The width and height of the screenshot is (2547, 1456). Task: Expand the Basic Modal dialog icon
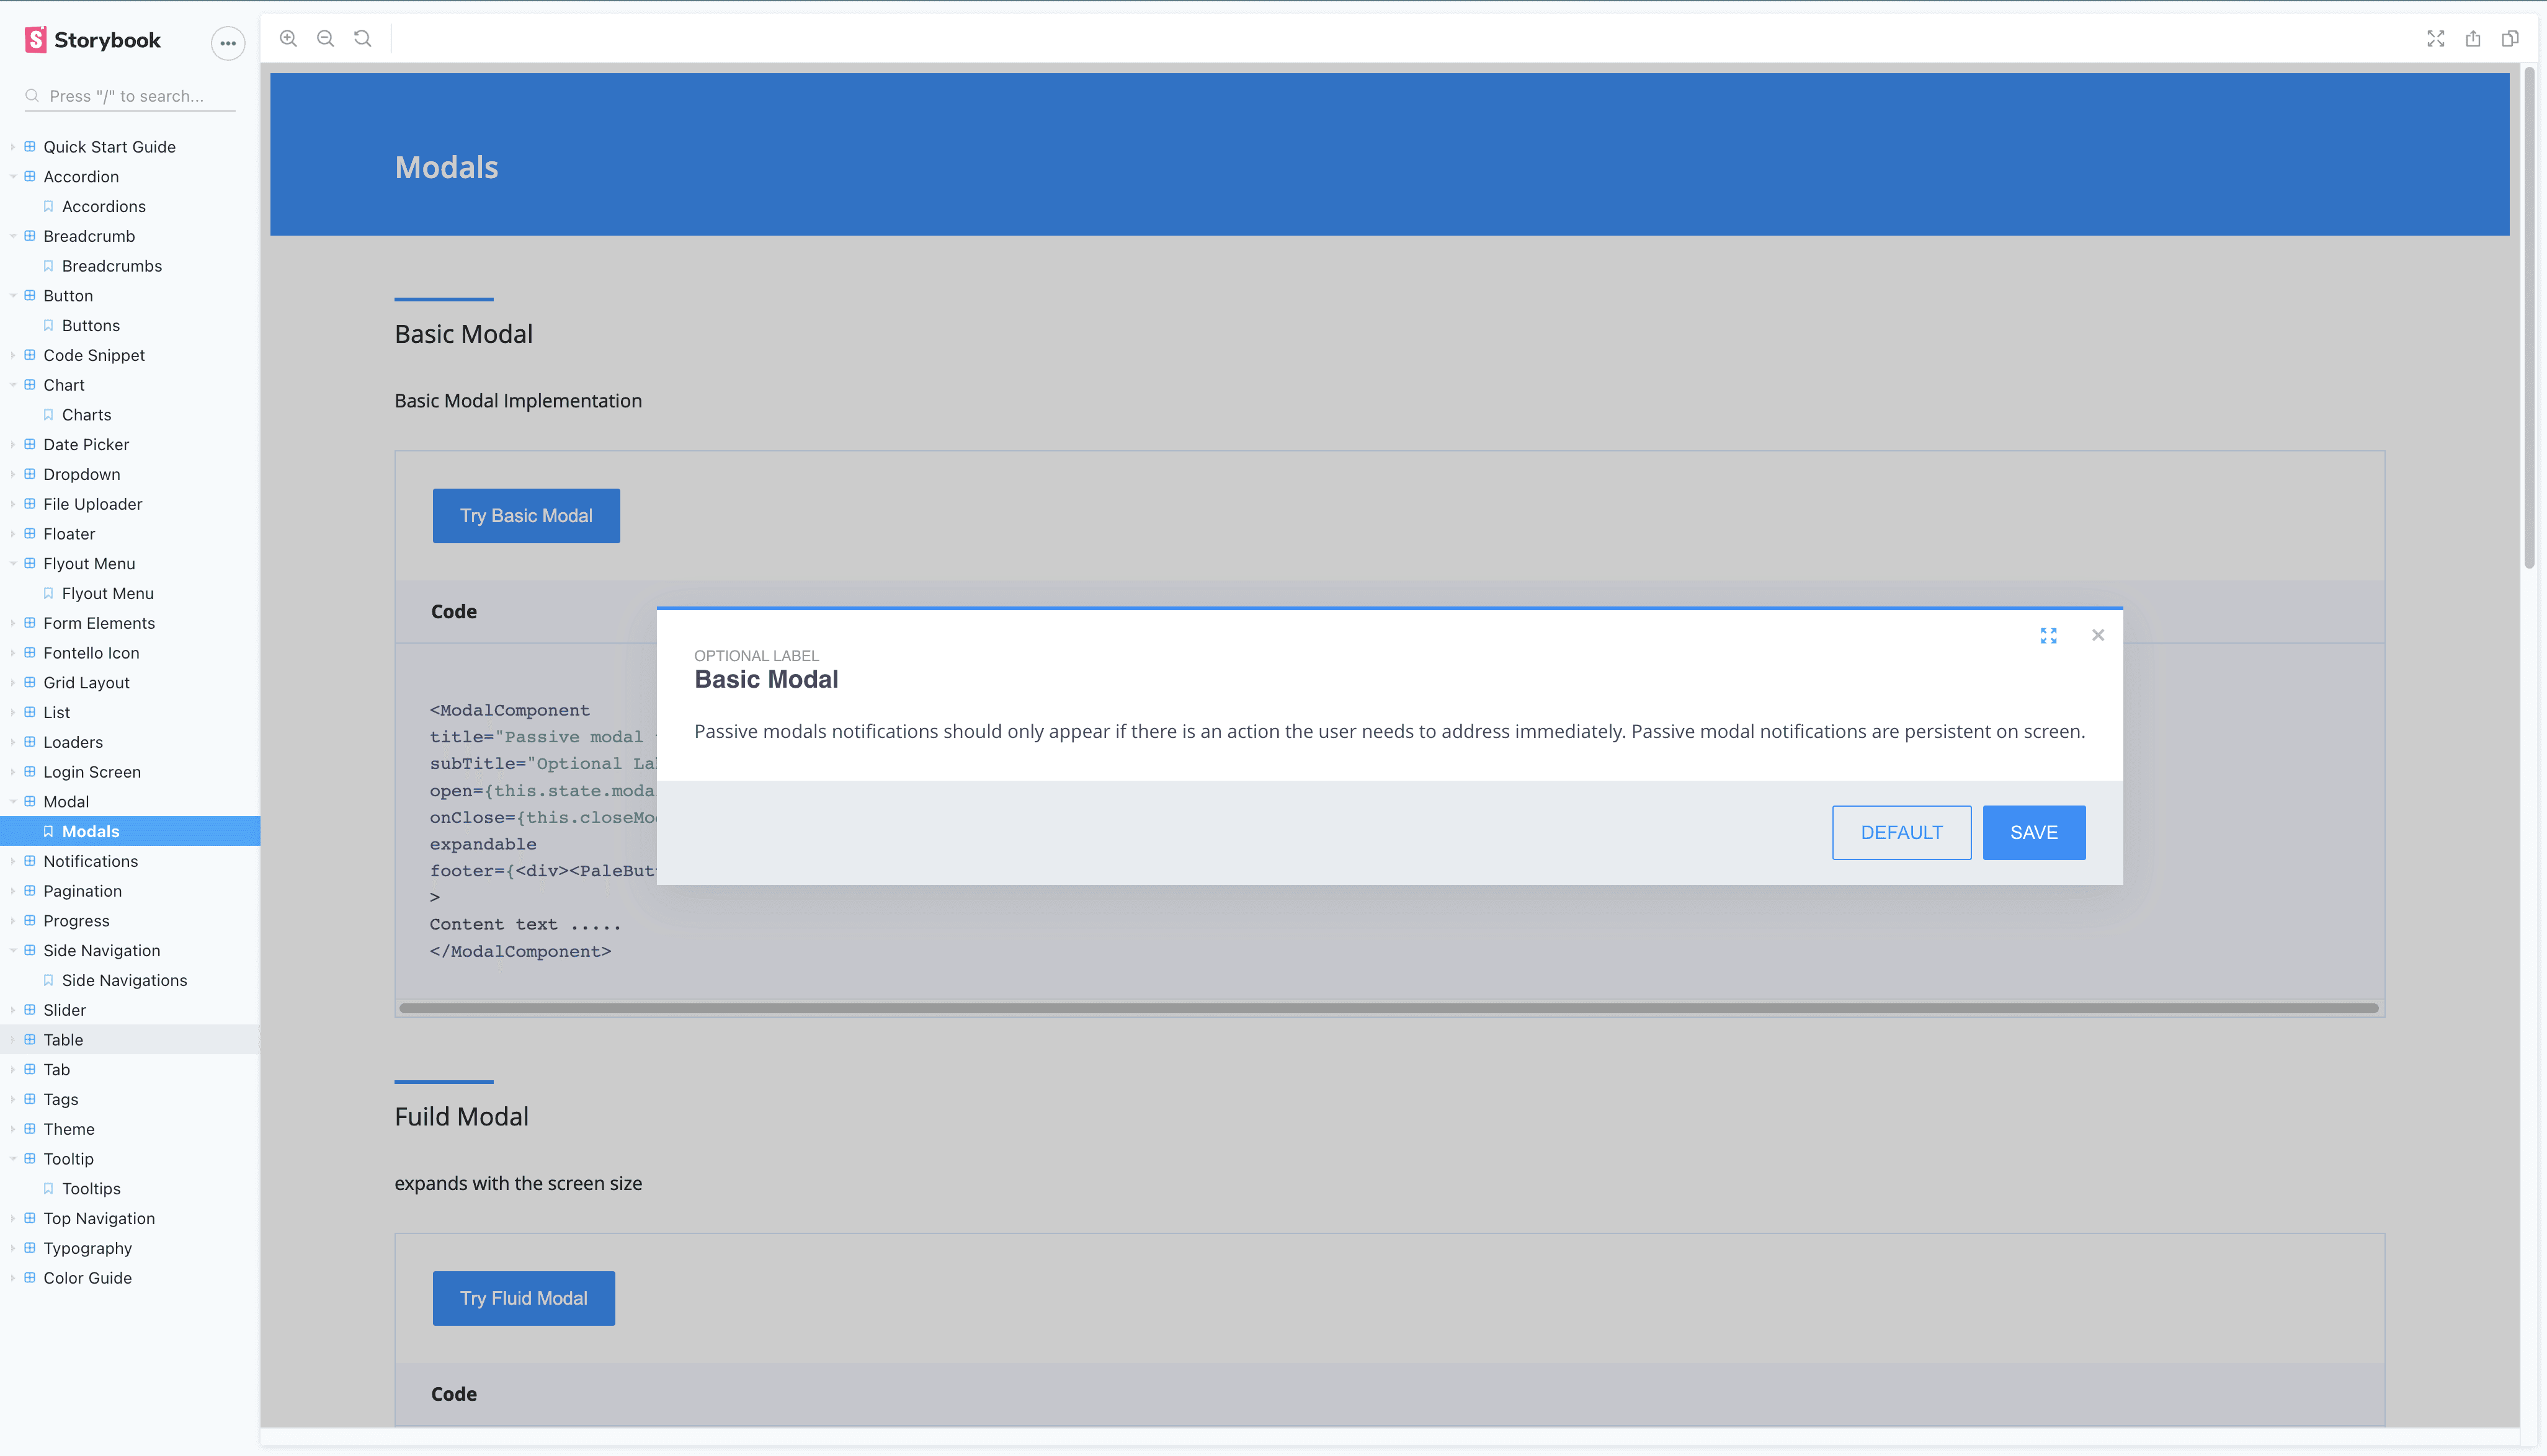[x=2048, y=635]
